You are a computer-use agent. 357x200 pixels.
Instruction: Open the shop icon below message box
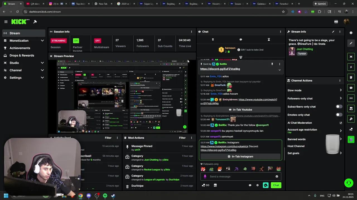pos(215,185)
